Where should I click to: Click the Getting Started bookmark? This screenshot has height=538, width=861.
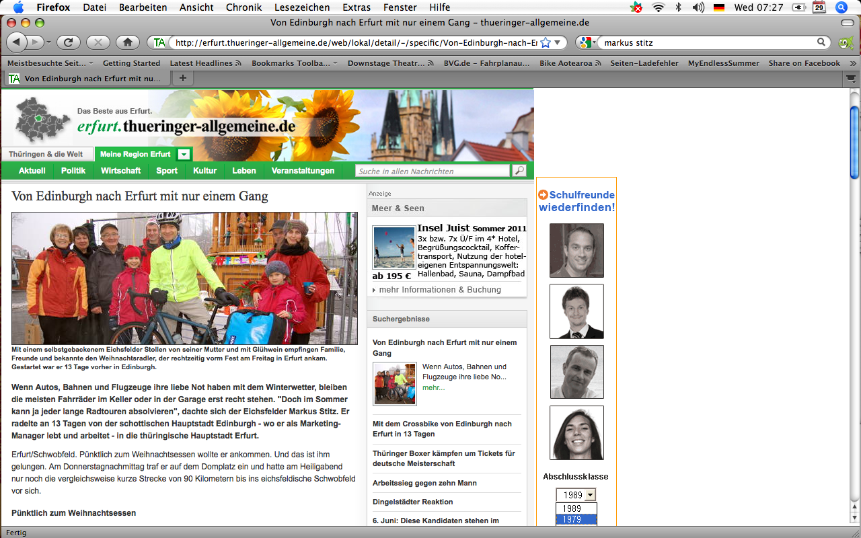[131, 63]
